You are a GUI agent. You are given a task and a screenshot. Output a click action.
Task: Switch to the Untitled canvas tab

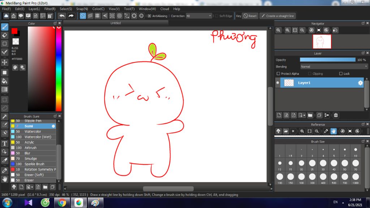click(x=116, y=23)
